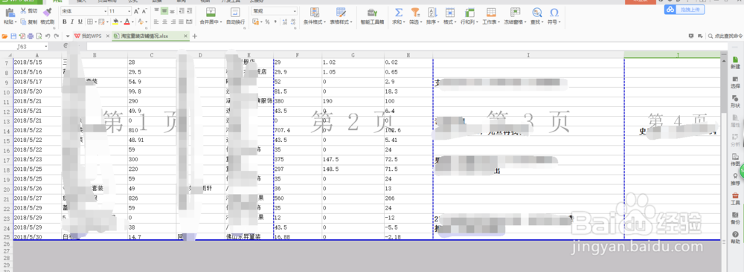The image size is (744, 272).
Task: Select column header I
Action: (528, 55)
